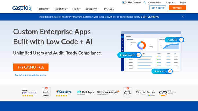Click the donut chart in dashboard preview
This screenshot has height=111, width=198.
click(141, 45)
